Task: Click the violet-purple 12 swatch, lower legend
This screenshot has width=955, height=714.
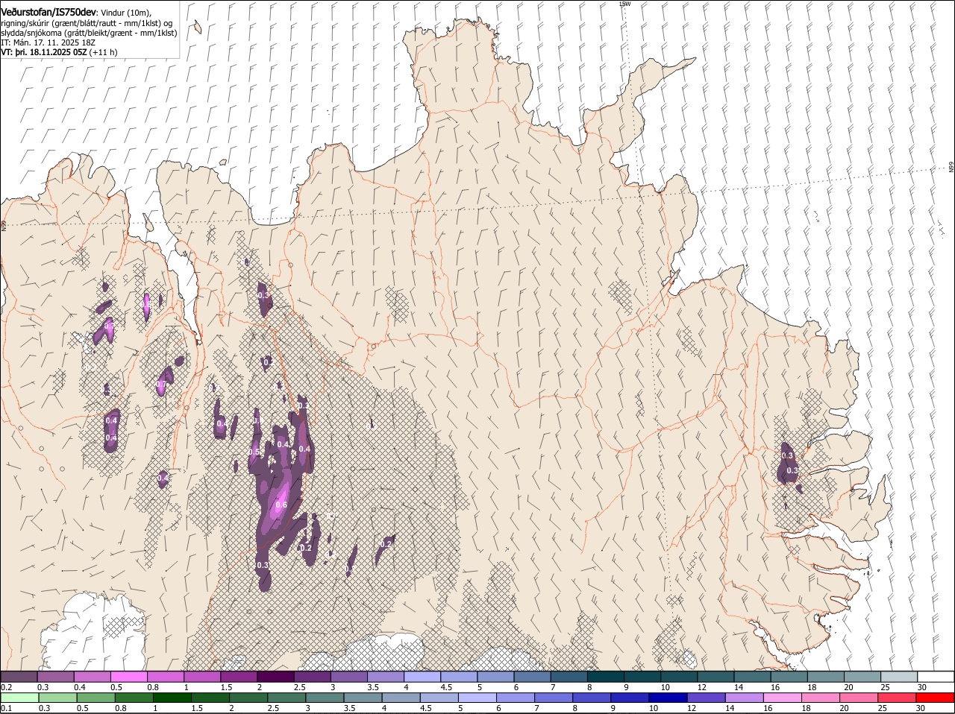Action: click(x=706, y=698)
